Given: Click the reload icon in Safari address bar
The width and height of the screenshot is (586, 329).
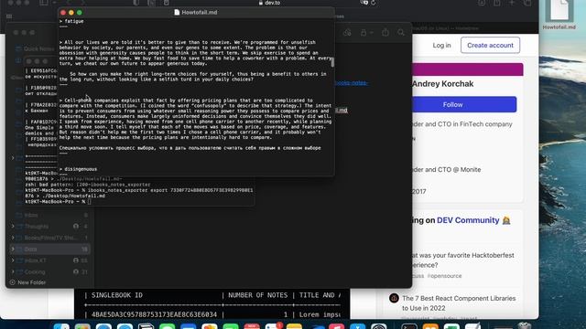Looking at the screenshot, I should coord(373,3).
